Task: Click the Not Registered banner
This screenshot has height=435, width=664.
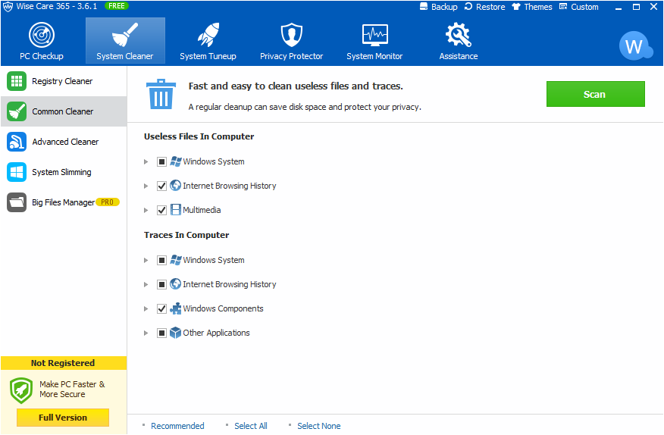Action: pyautogui.click(x=64, y=363)
